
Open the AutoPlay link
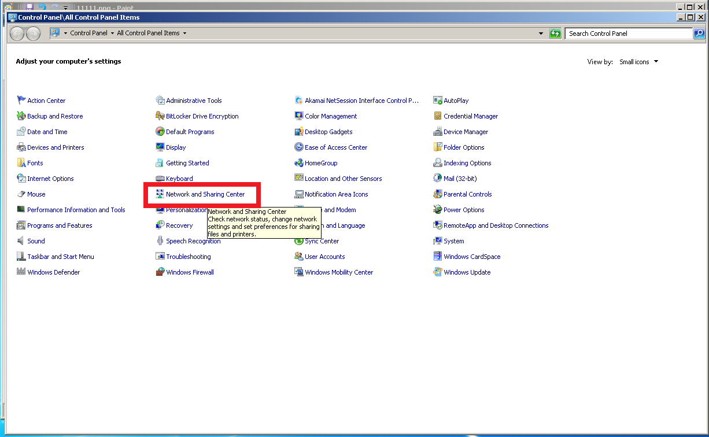[x=456, y=101]
